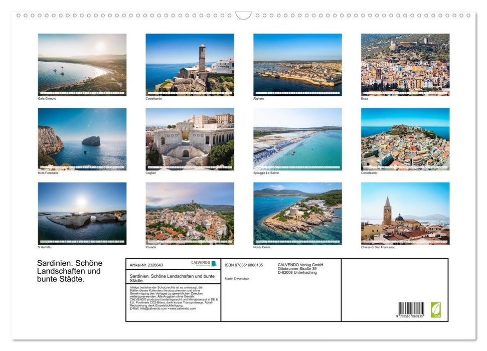Click the 'Alghero' caption
487x351 pixels.
tap(258, 98)
